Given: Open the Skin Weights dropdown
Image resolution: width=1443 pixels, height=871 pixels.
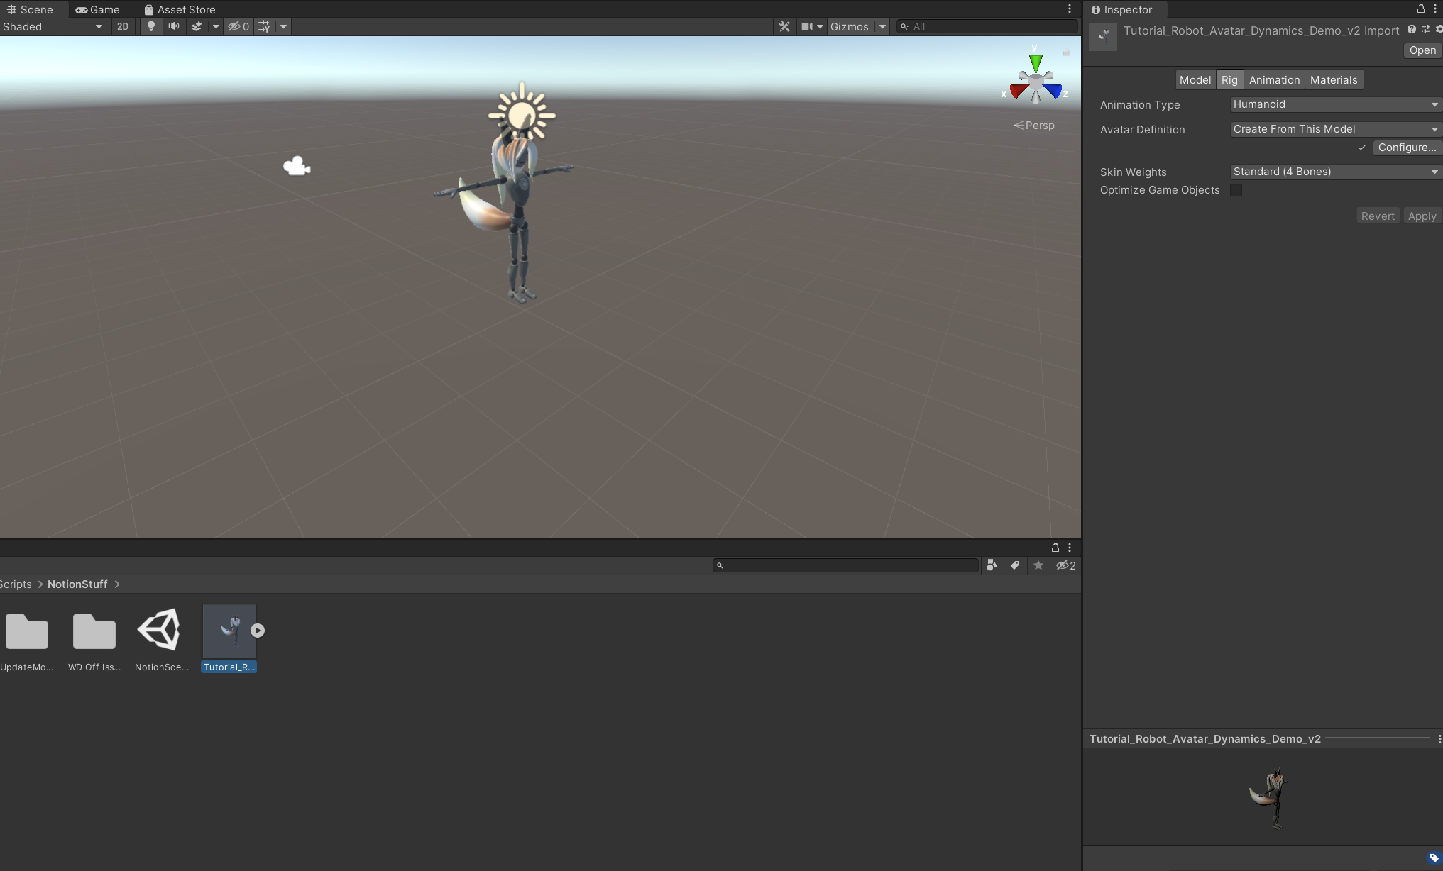Looking at the screenshot, I should [1336, 172].
